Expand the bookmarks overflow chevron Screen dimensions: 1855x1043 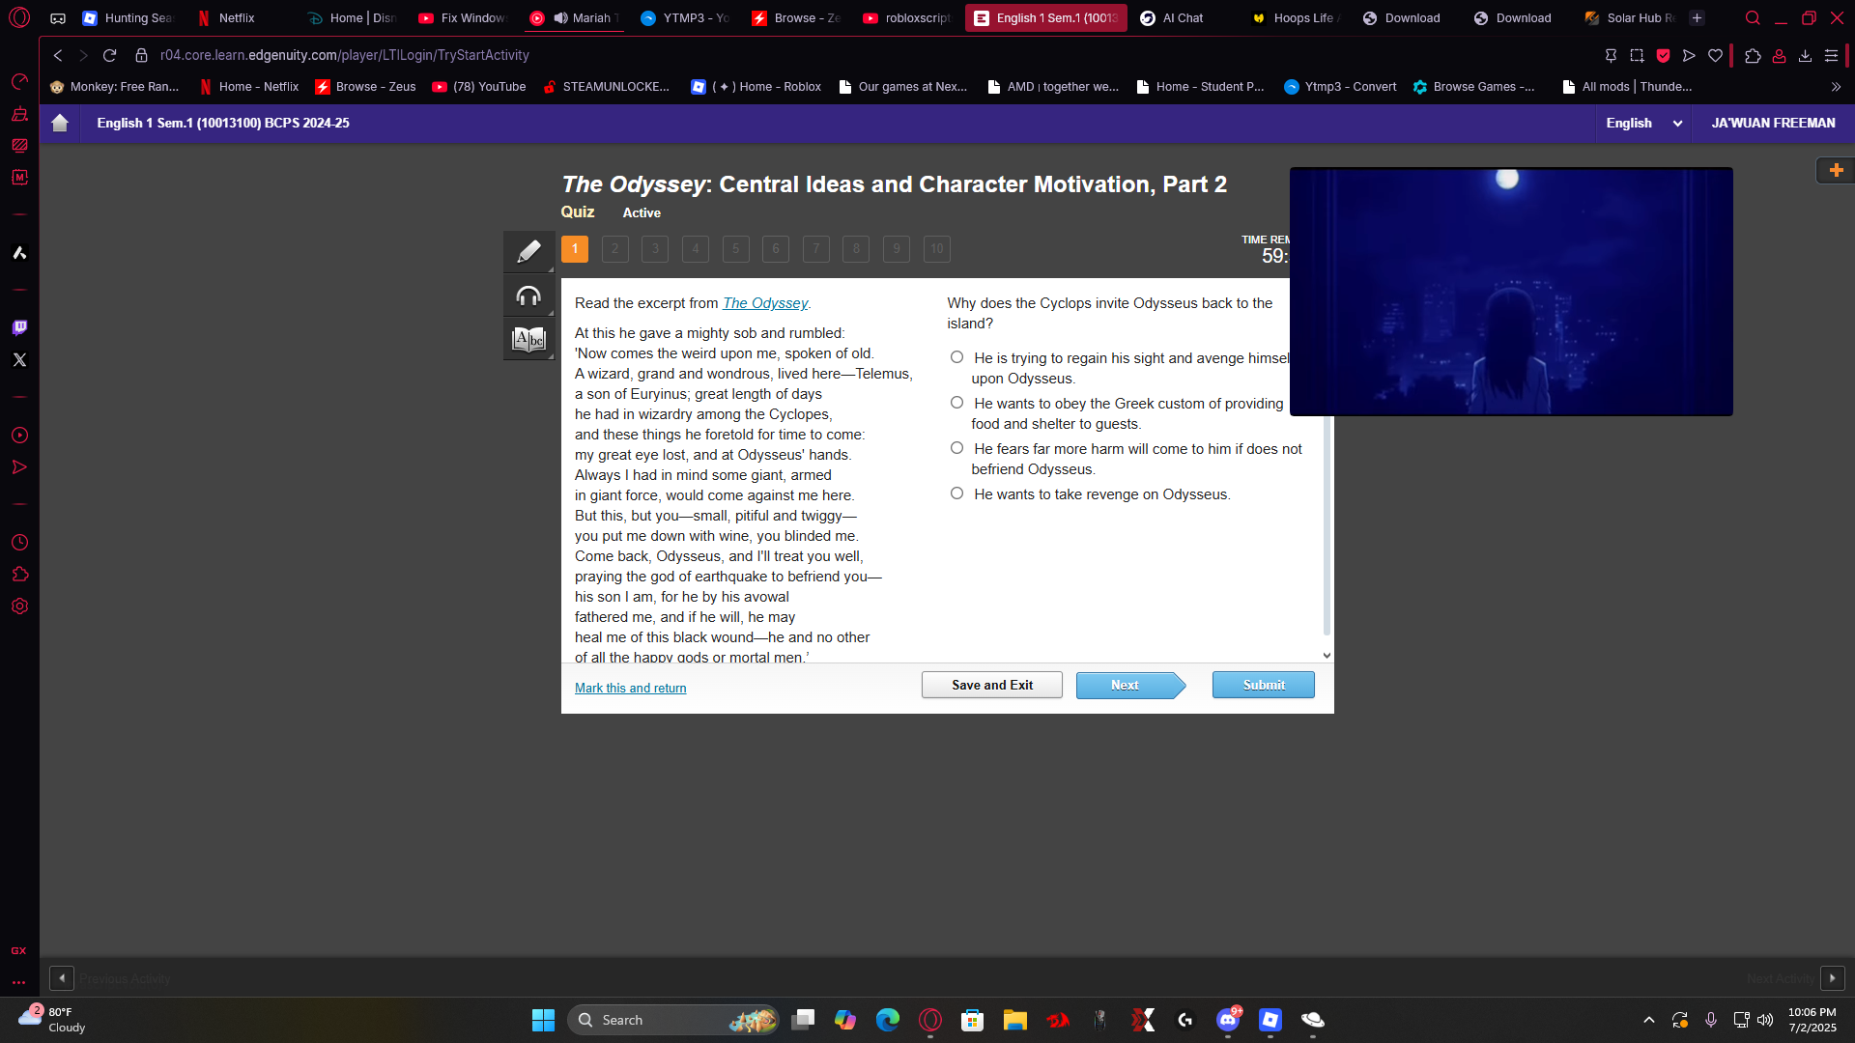(1836, 87)
